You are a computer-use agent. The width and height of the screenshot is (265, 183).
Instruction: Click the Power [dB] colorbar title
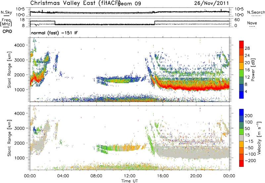[253, 70]
